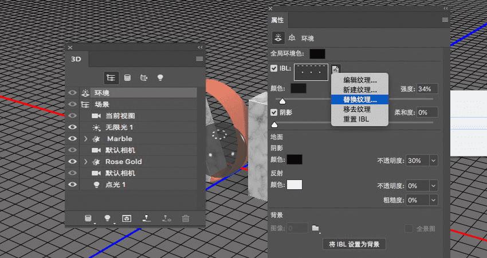Click the 无限光 1 light icon
Screen dimensions: 487x258
96,127
